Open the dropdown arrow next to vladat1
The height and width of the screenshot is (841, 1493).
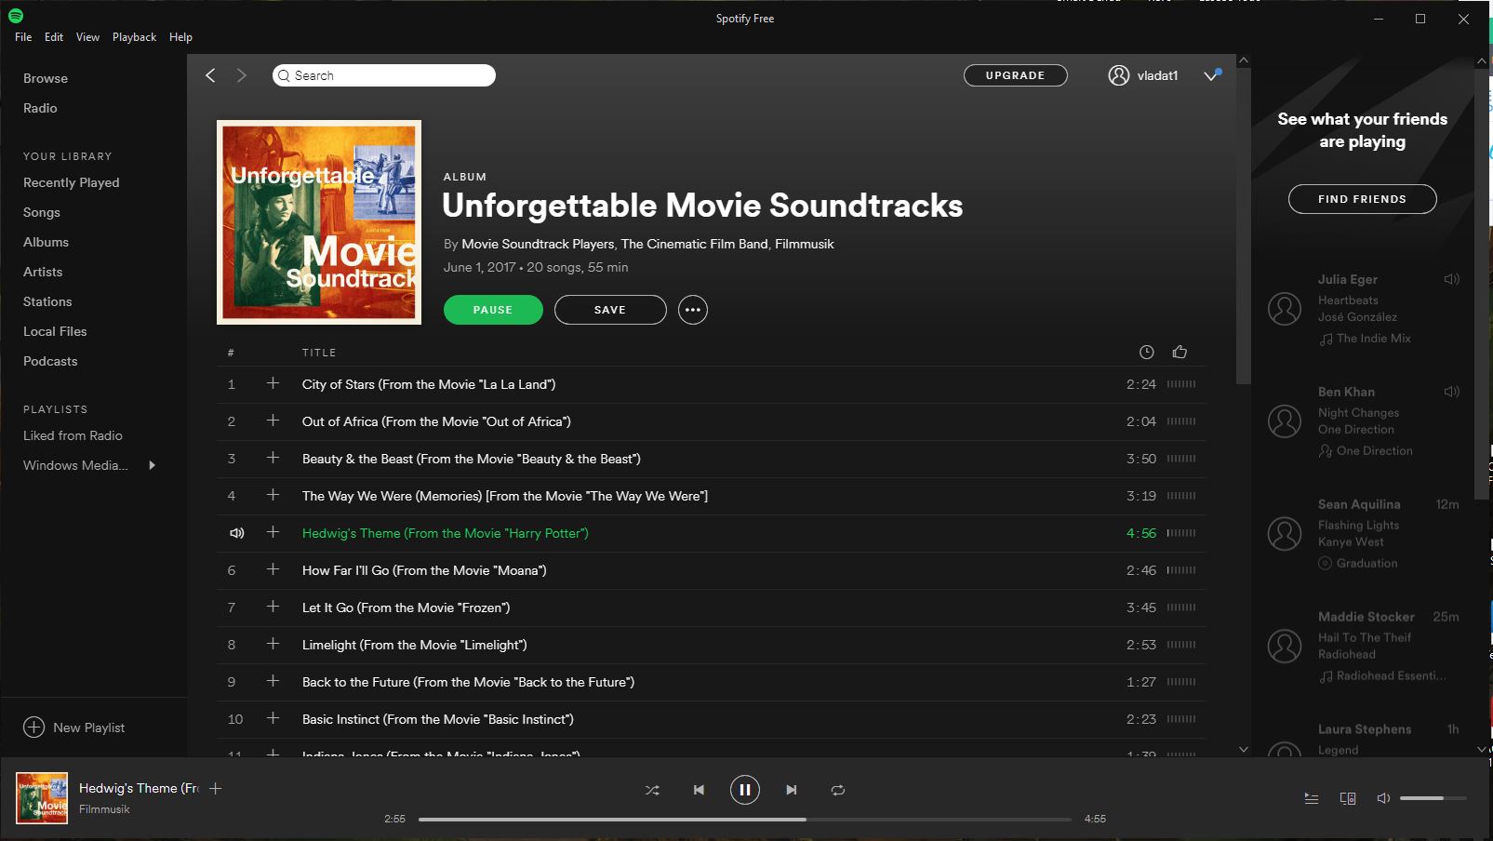pos(1211,75)
